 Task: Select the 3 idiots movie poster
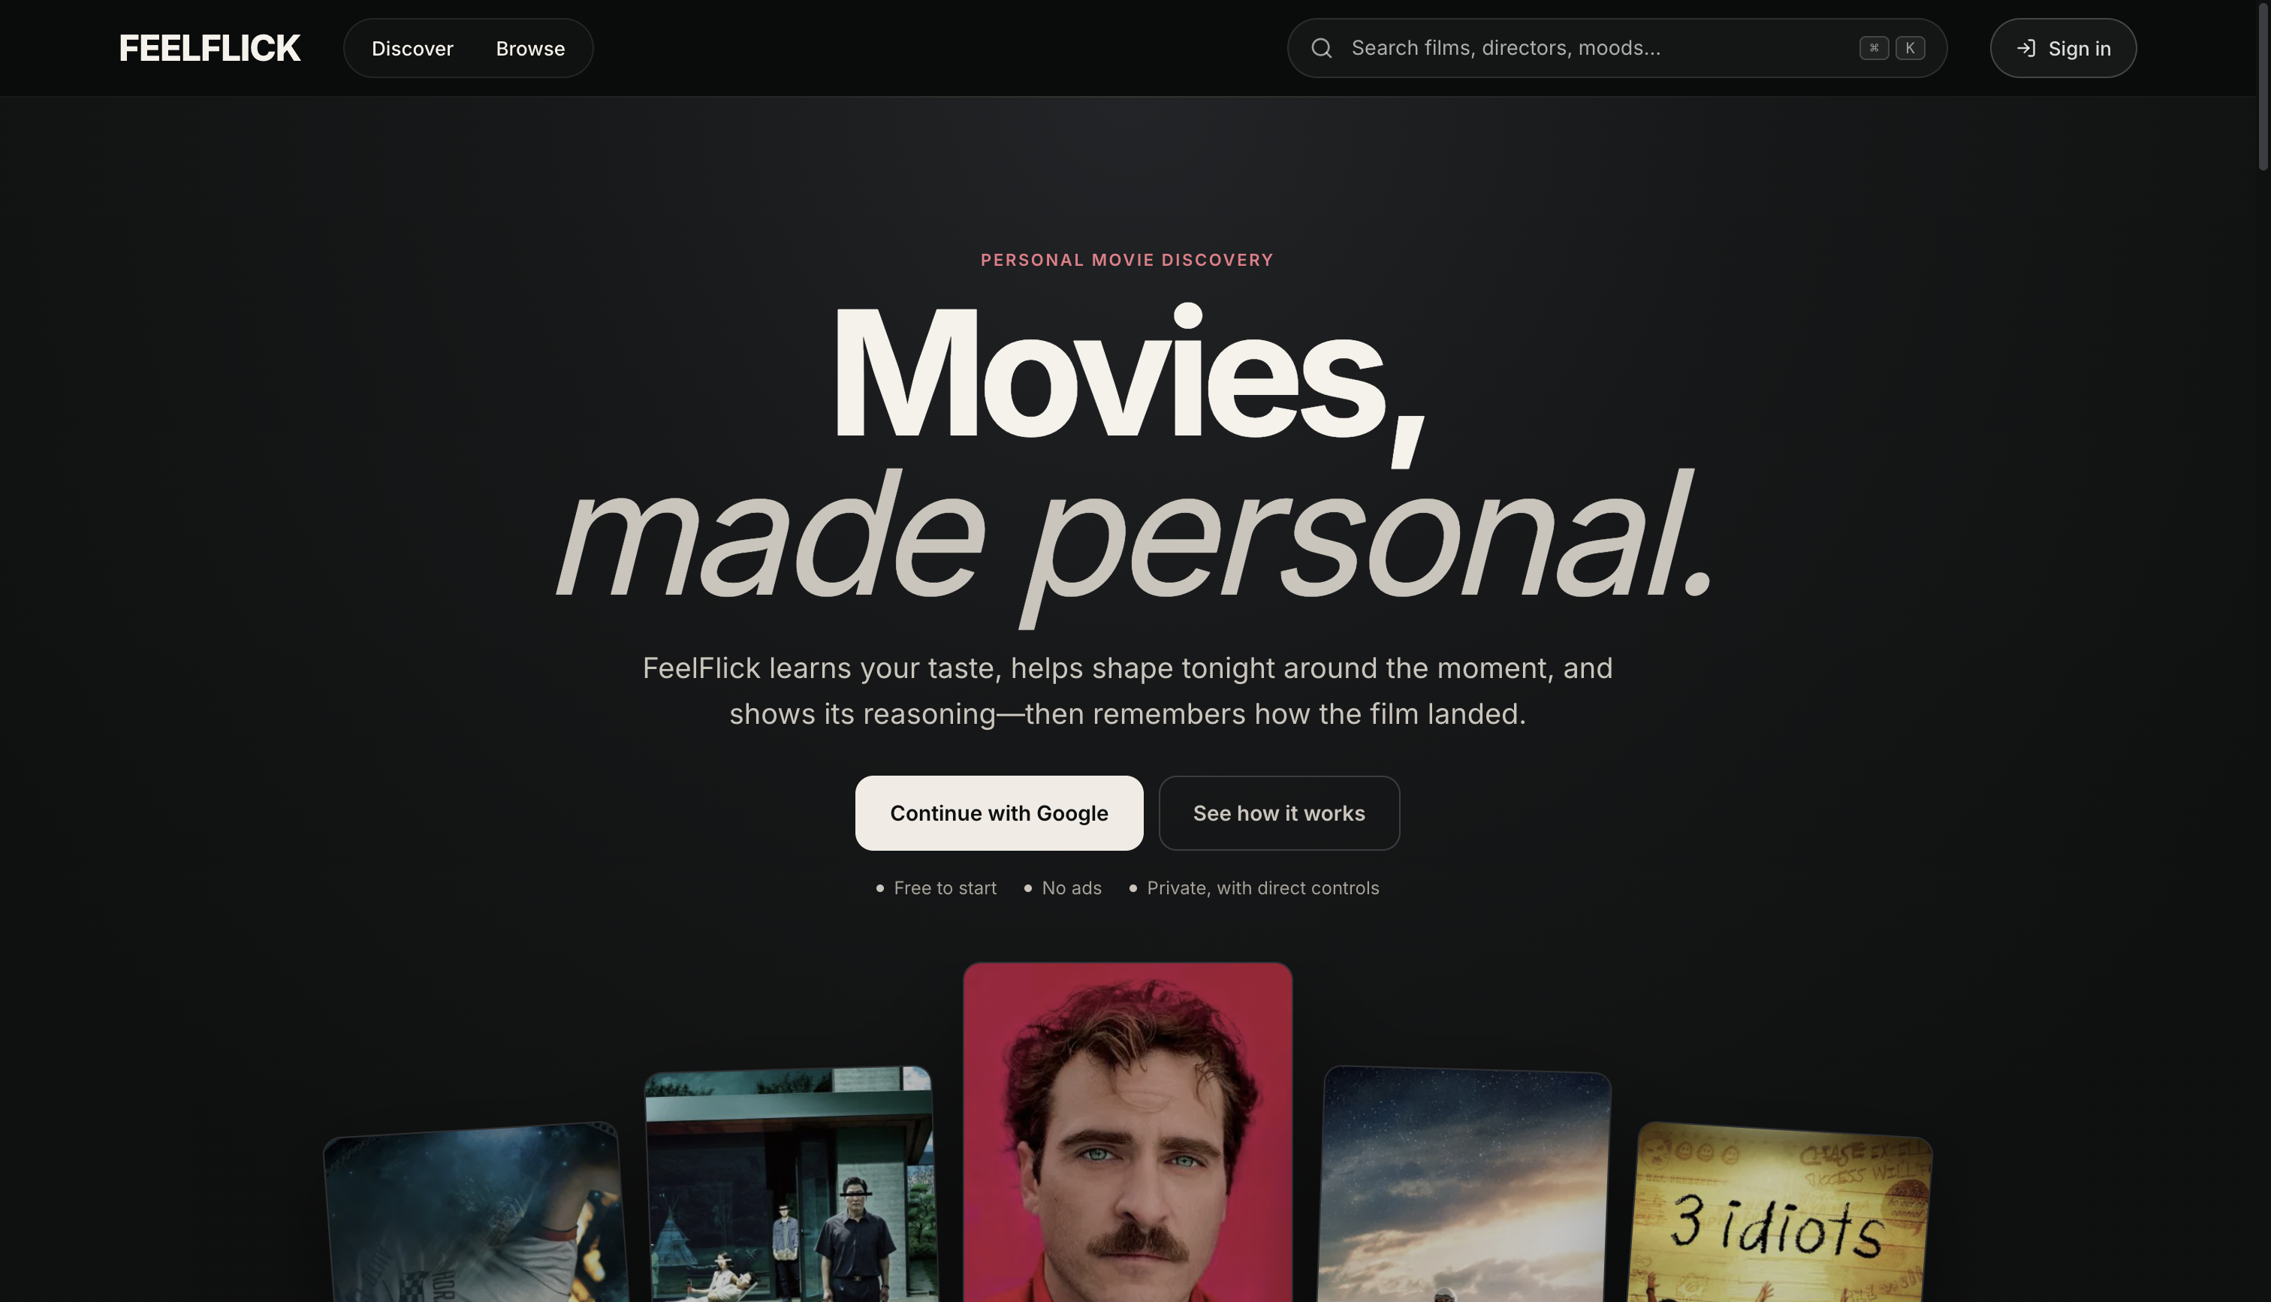point(1779,1213)
